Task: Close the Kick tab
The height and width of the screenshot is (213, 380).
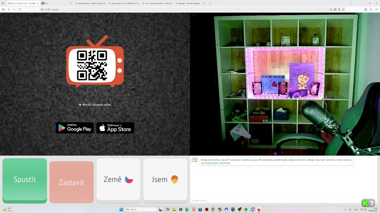Action: click(71, 3)
